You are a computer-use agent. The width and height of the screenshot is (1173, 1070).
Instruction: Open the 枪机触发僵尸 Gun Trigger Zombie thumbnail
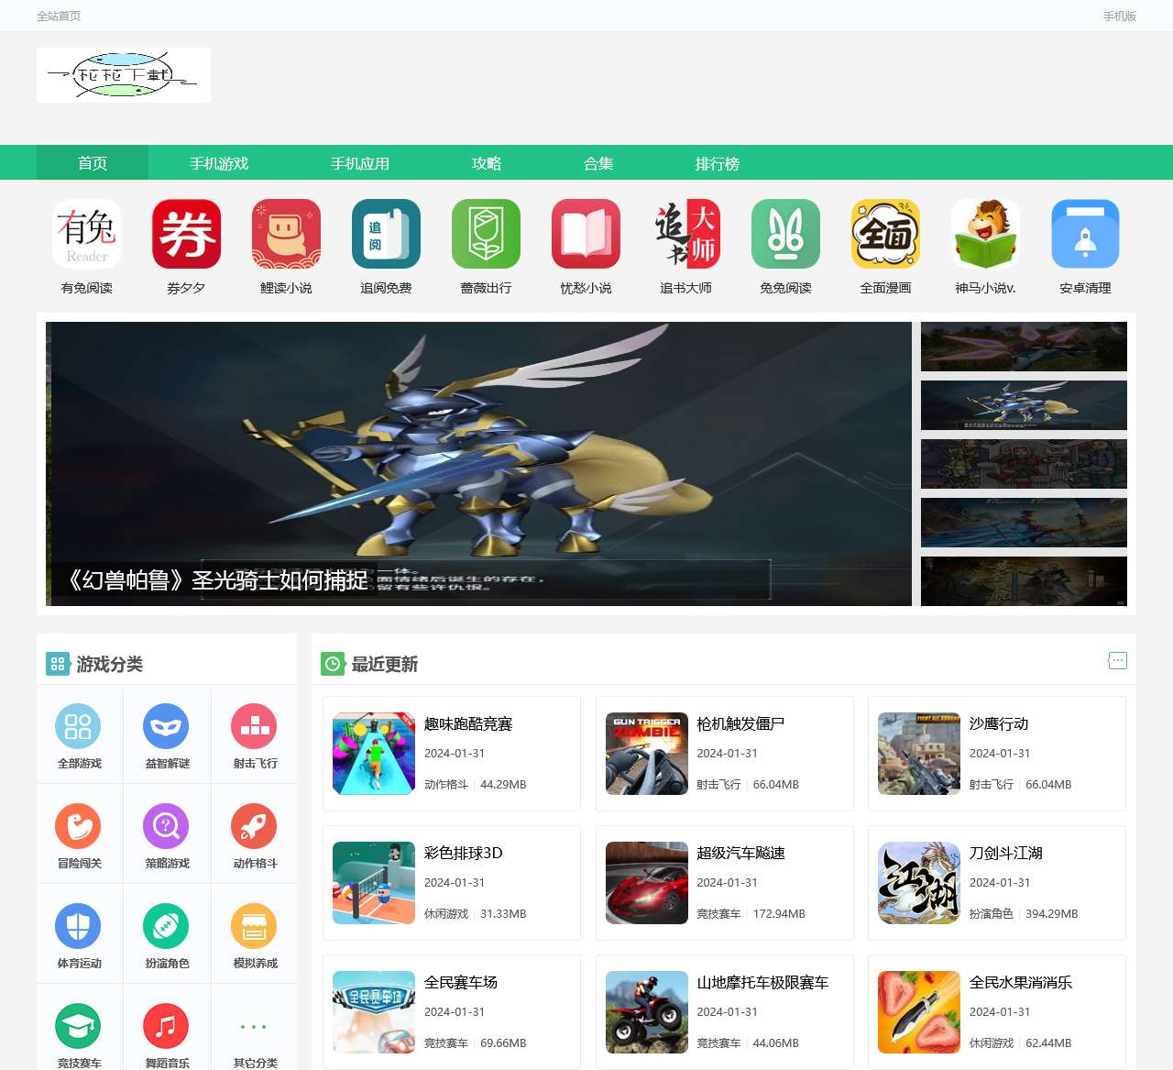pyautogui.click(x=647, y=754)
